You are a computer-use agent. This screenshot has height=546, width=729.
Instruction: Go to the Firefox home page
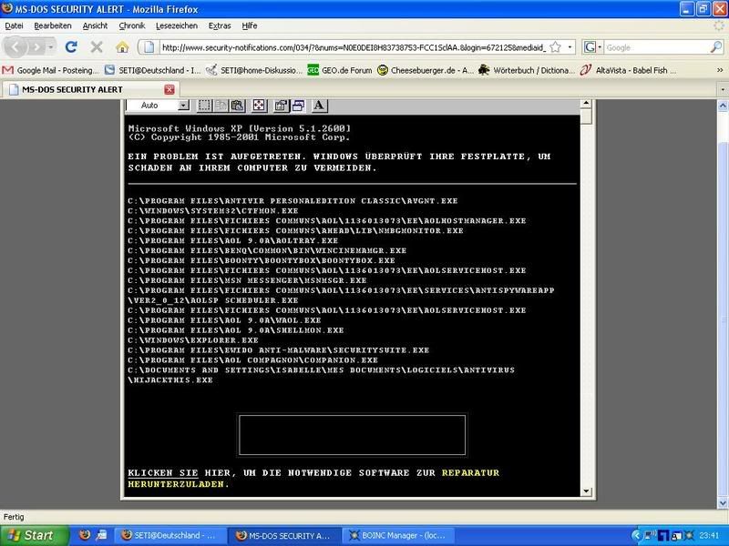coord(122,47)
